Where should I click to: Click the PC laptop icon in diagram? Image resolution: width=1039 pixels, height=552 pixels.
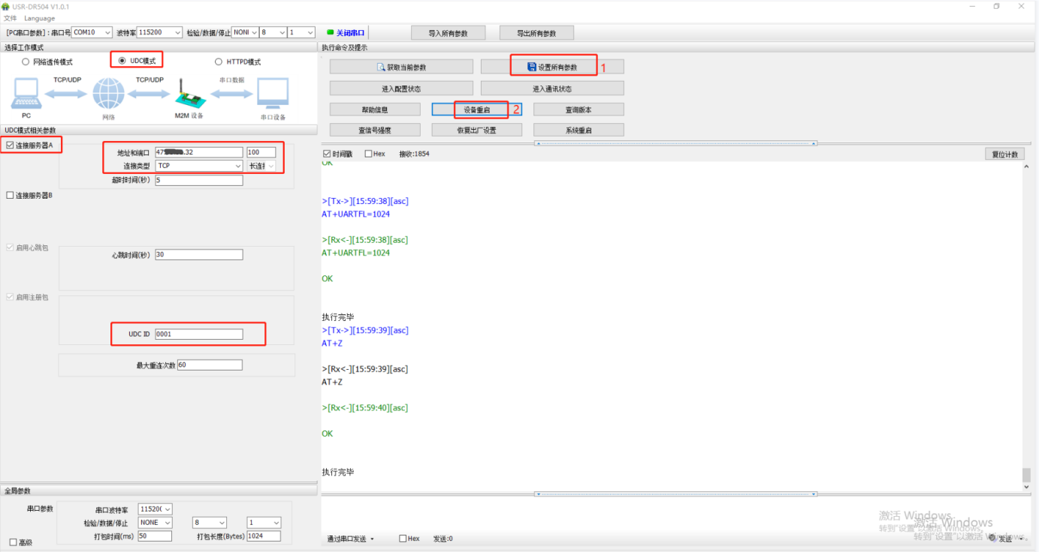coord(26,94)
